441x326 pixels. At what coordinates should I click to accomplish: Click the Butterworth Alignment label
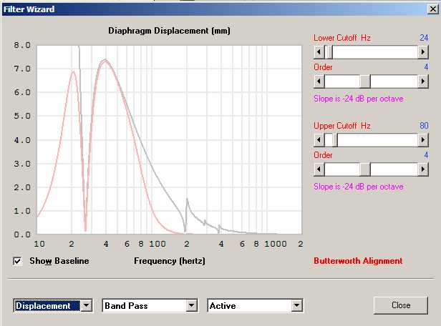(358, 261)
